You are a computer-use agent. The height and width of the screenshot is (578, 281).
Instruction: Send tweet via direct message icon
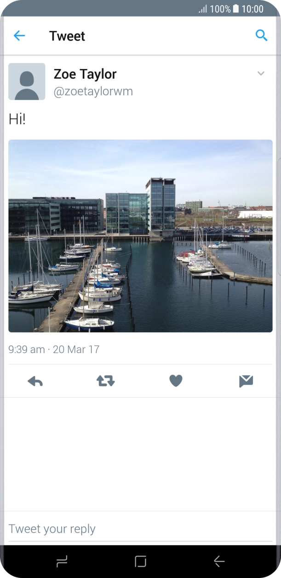(x=246, y=381)
